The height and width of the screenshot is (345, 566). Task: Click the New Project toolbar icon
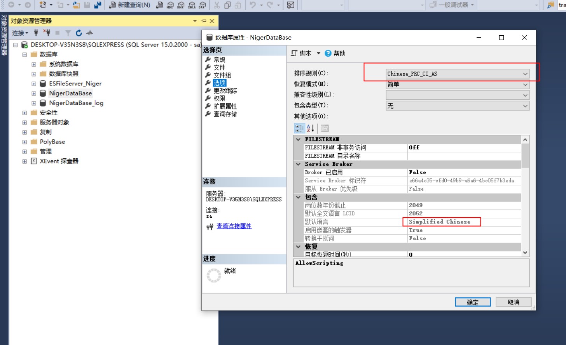[x=42, y=5]
